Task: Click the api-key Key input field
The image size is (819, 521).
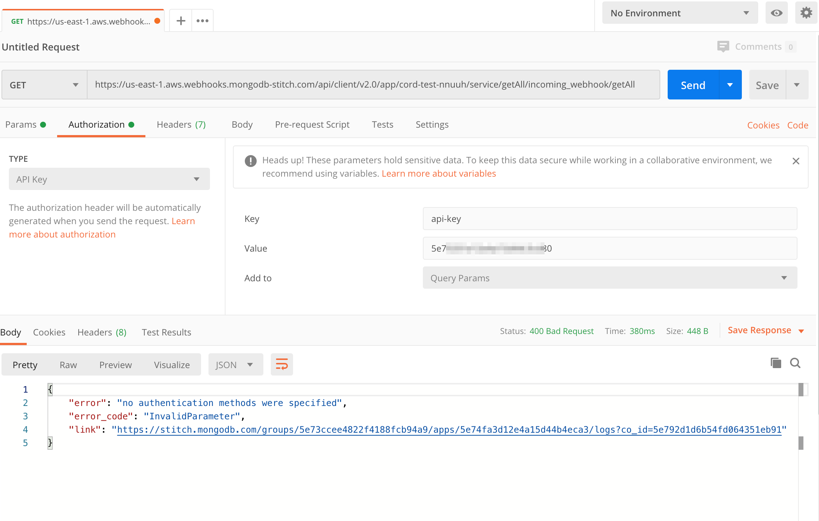Action: pos(609,219)
